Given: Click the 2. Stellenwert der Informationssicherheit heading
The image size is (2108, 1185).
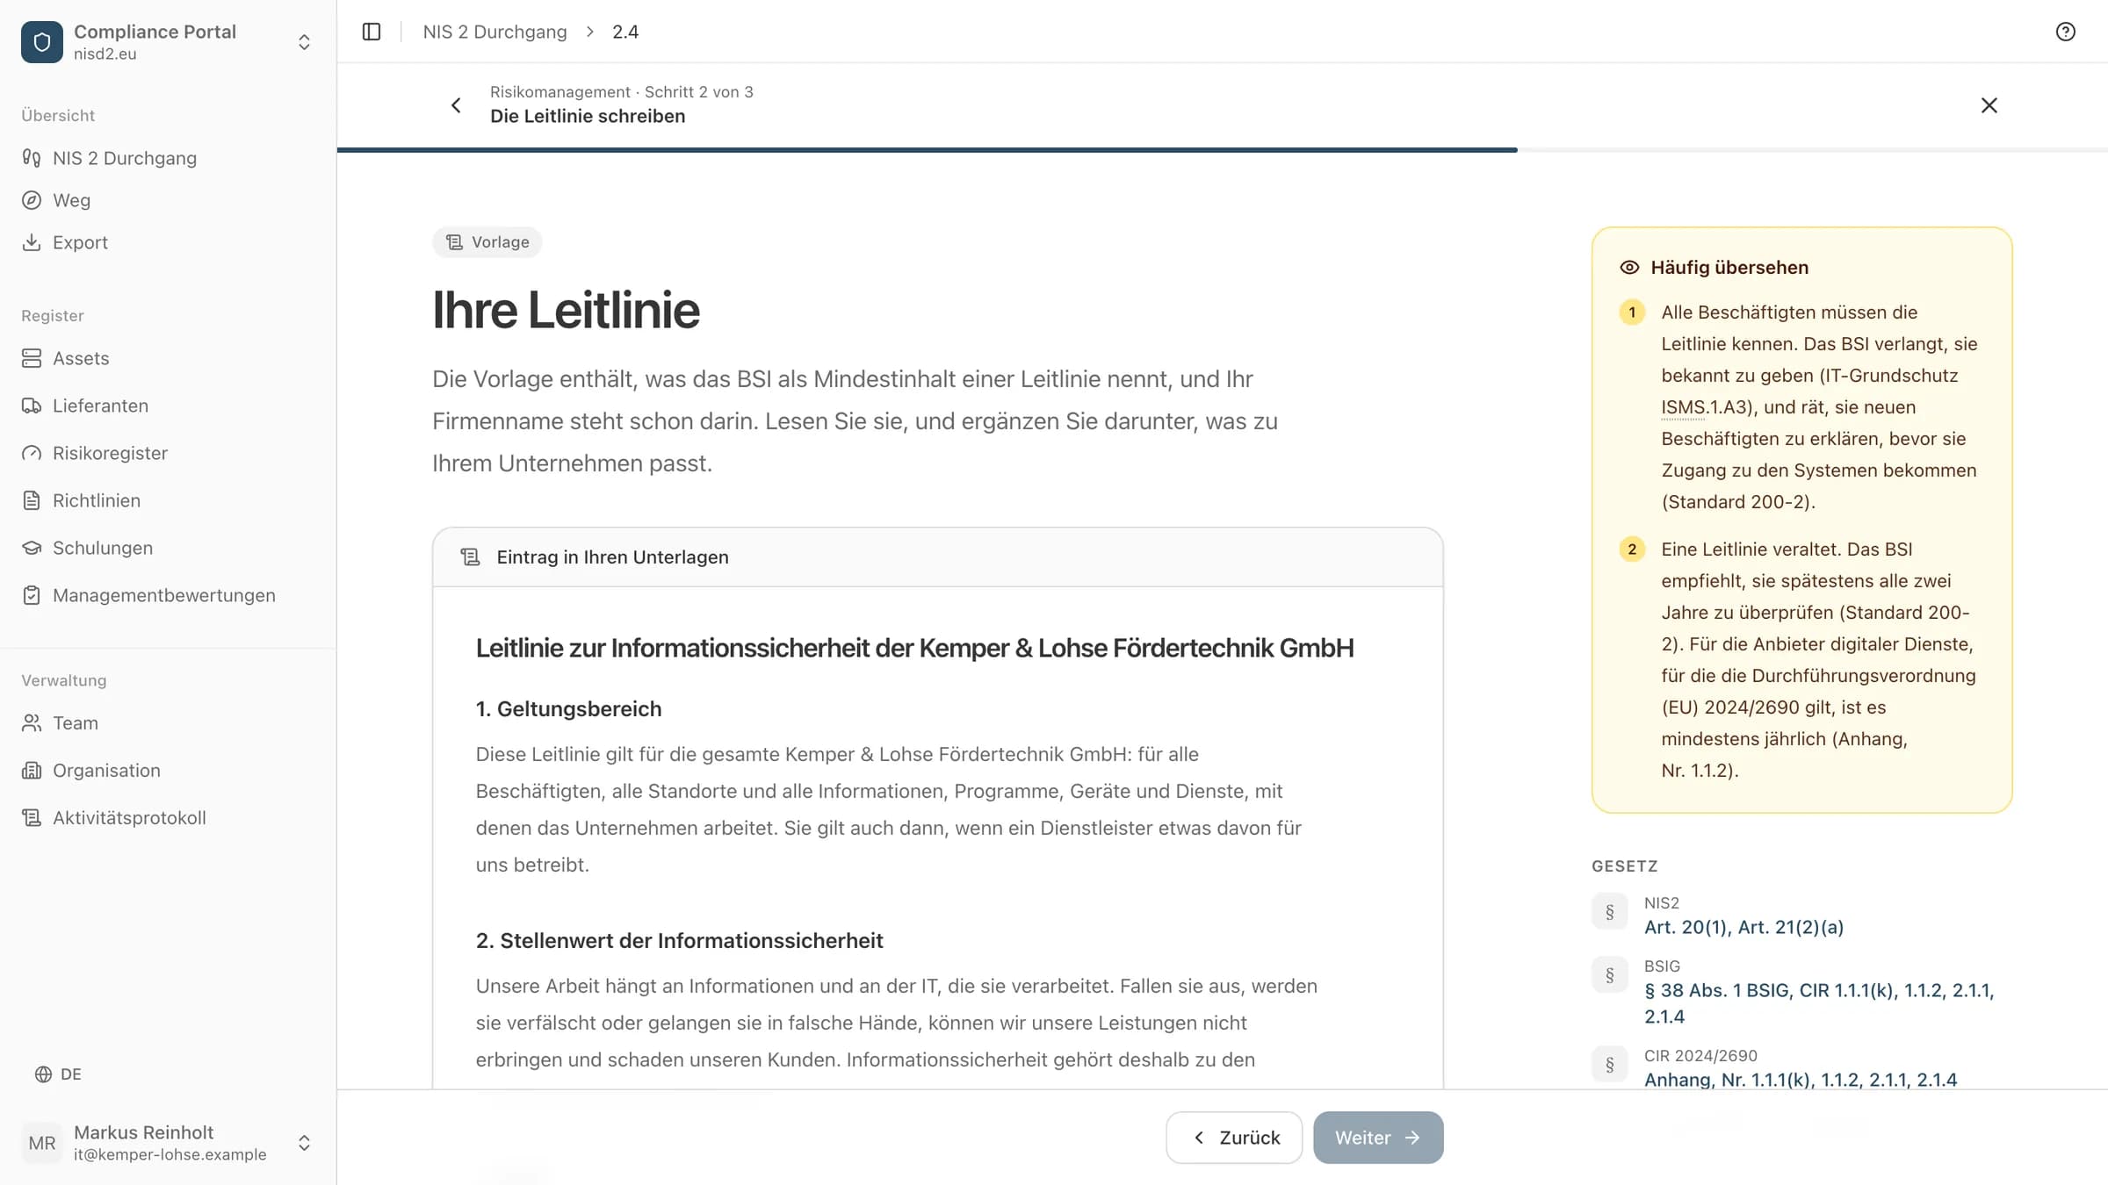Looking at the screenshot, I should coord(679,941).
